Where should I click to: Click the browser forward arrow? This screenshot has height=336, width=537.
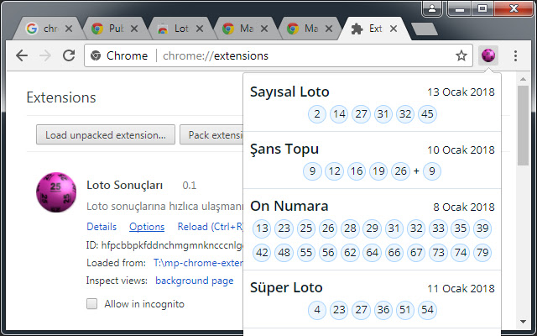click(45, 55)
